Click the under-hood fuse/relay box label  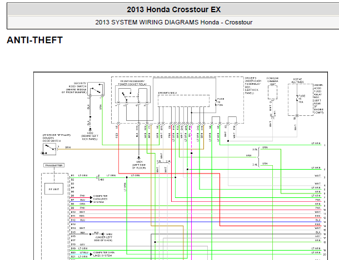point(318,99)
